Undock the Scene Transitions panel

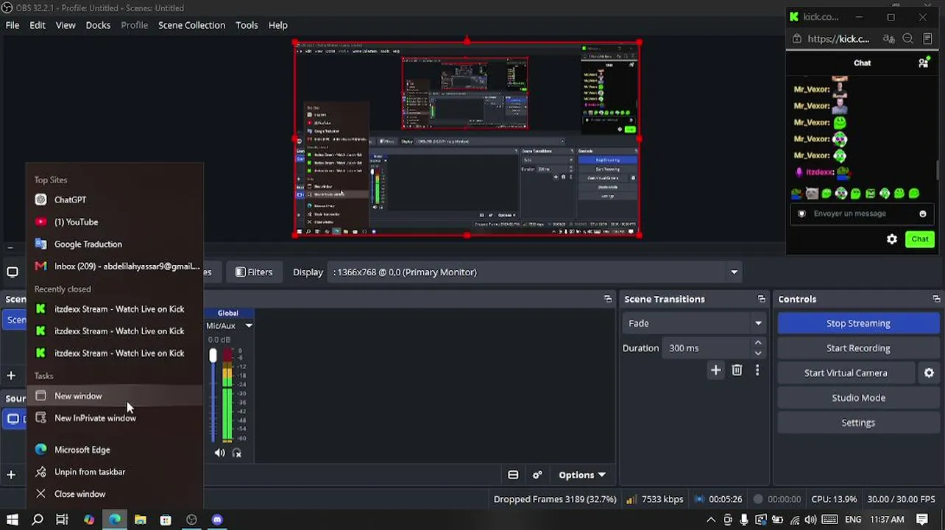click(761, 299)
